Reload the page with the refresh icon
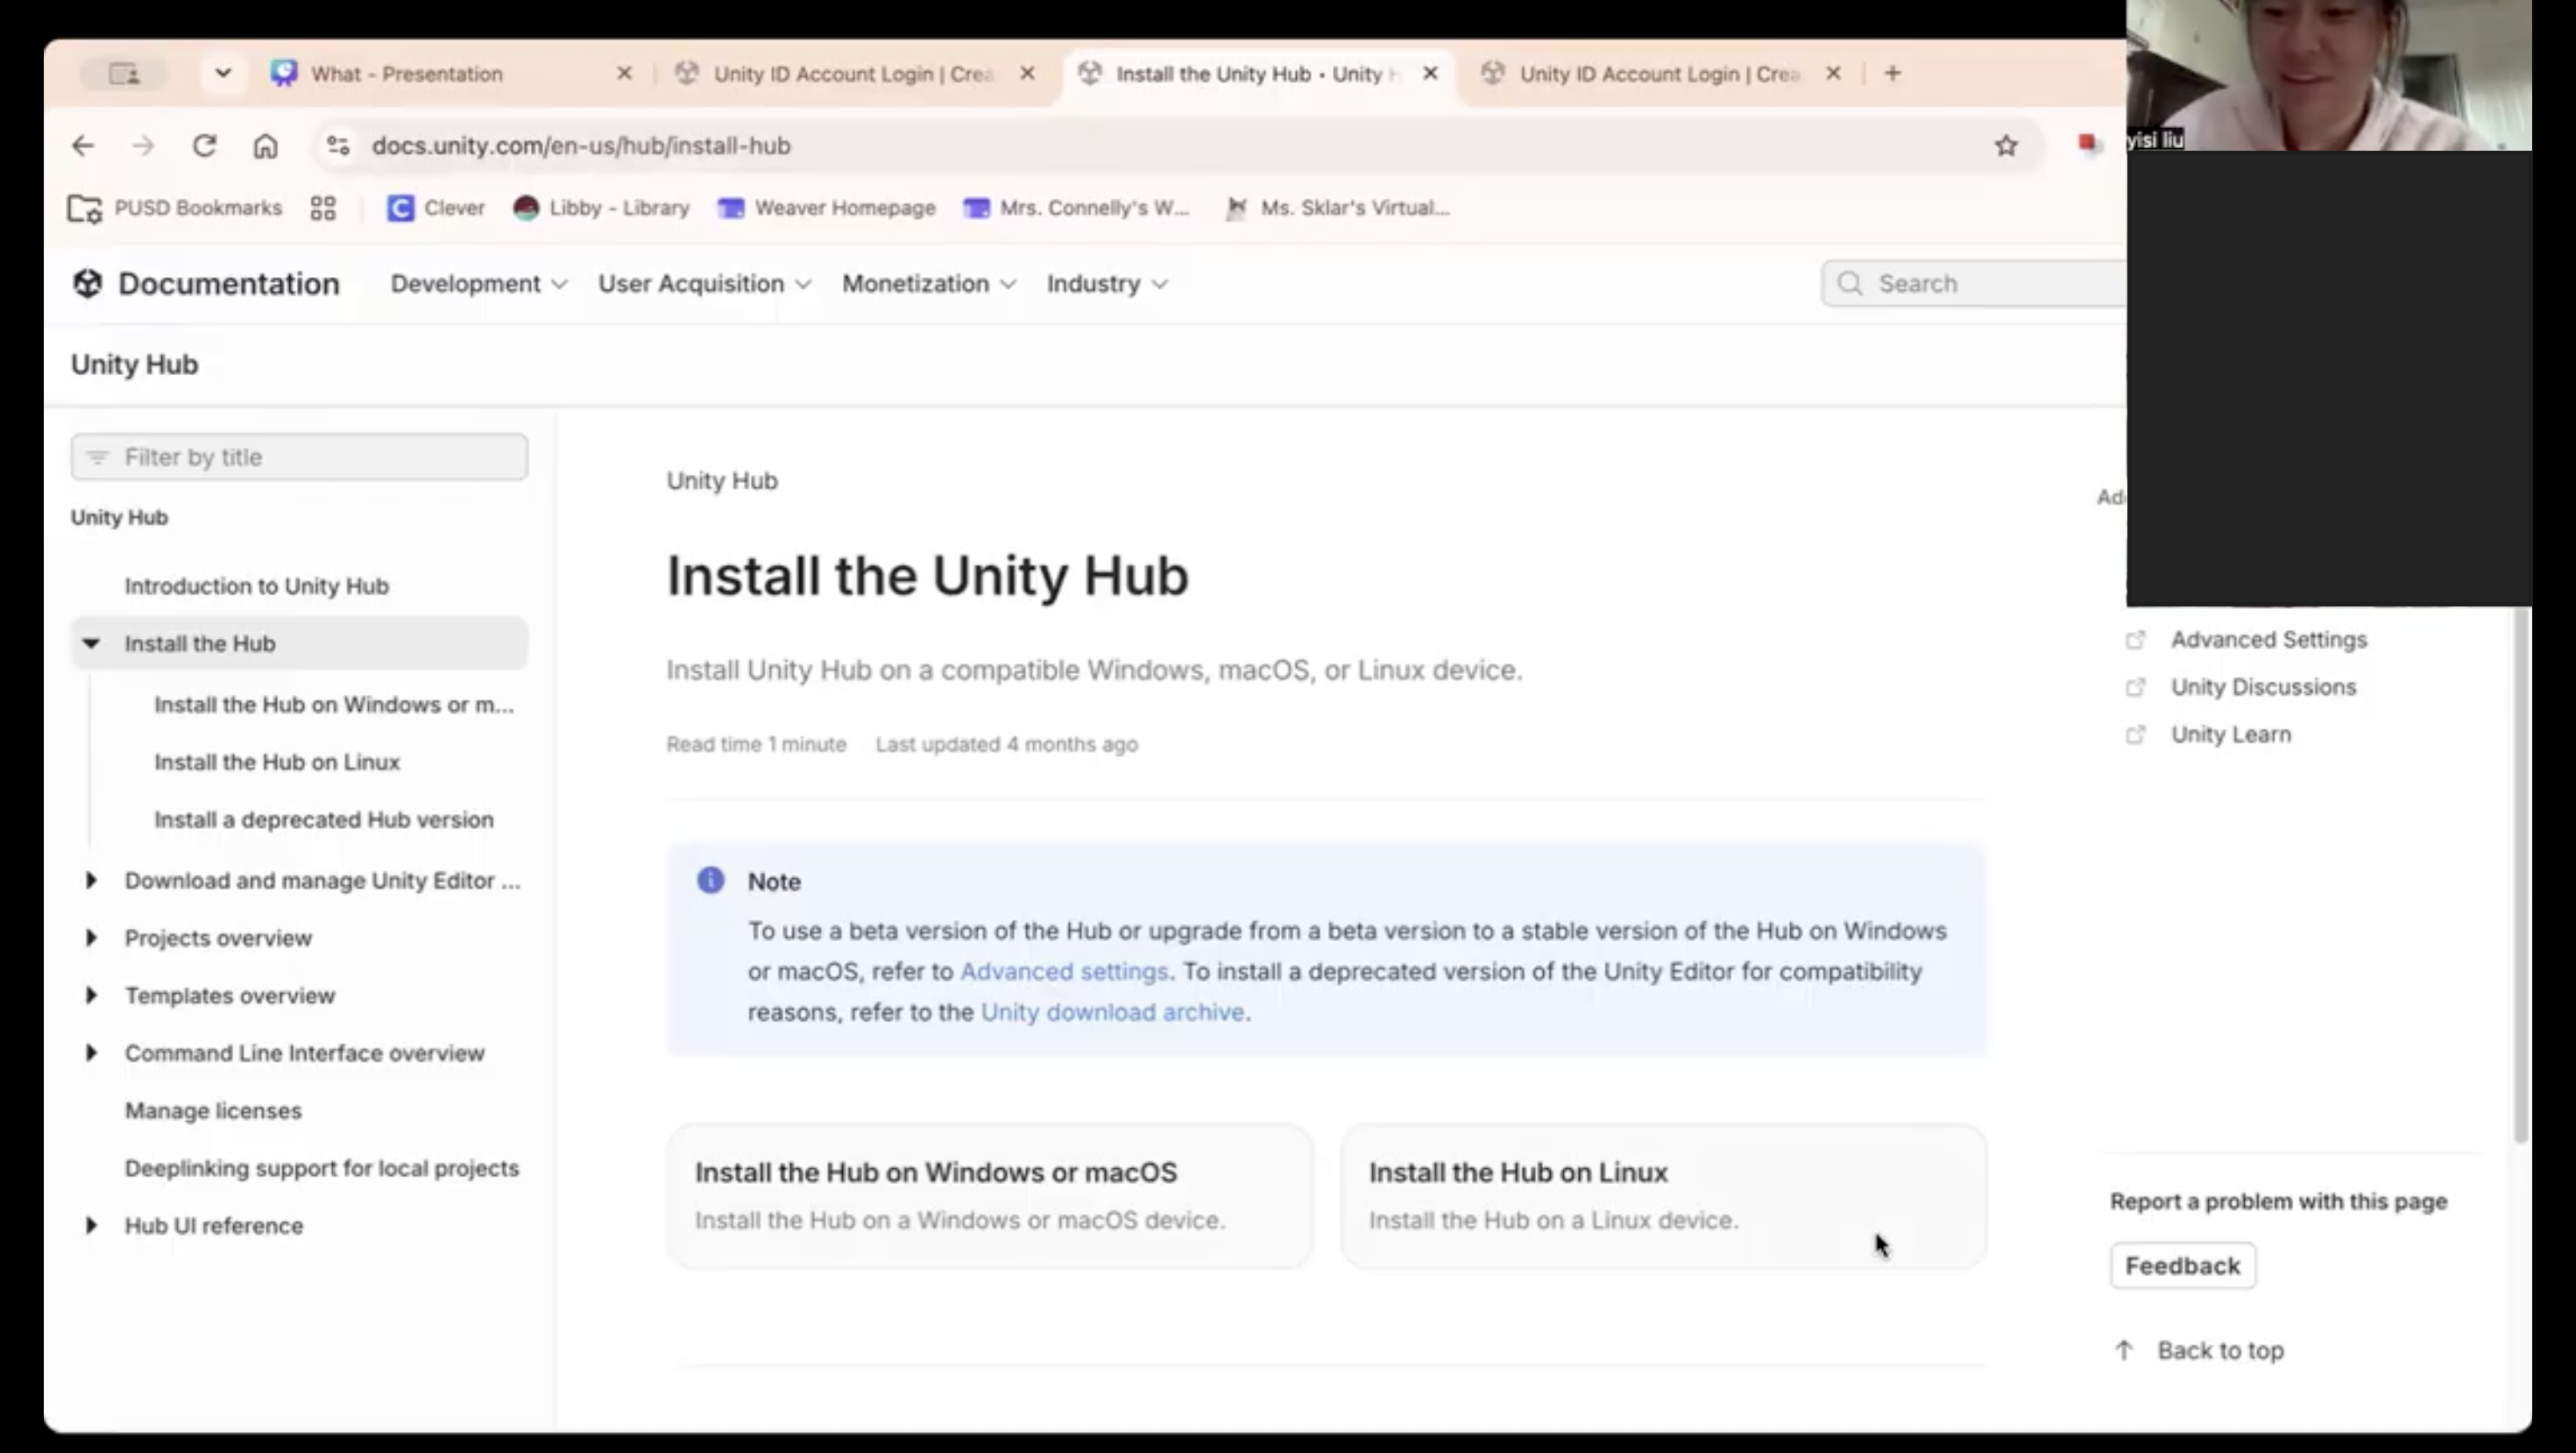 click(x=205, y=146)
